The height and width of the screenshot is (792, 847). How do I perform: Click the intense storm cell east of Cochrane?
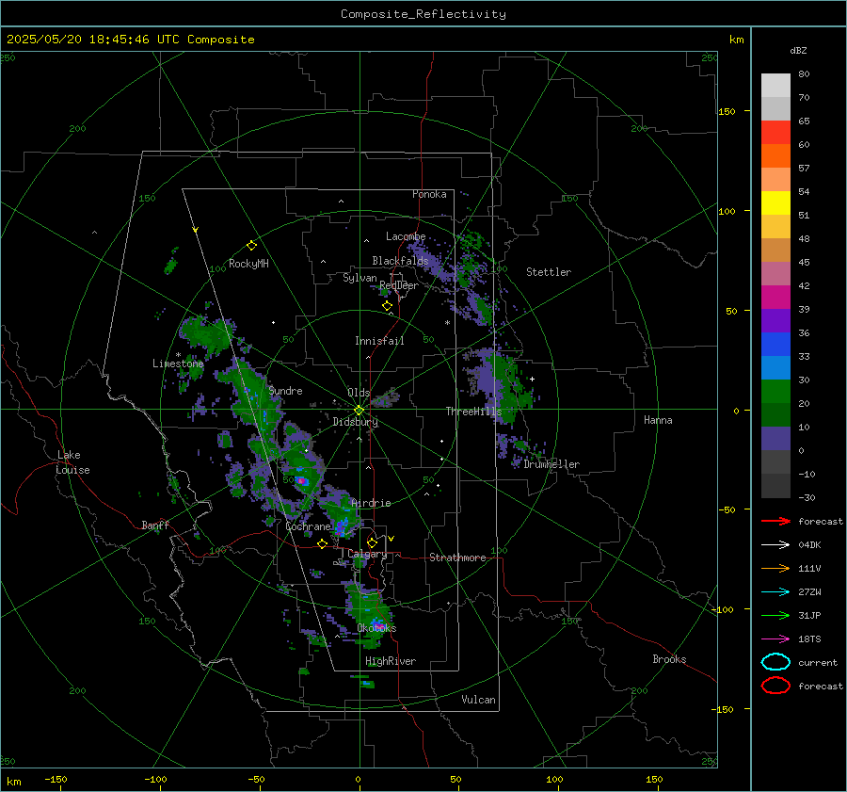click(x=342, y=525)
